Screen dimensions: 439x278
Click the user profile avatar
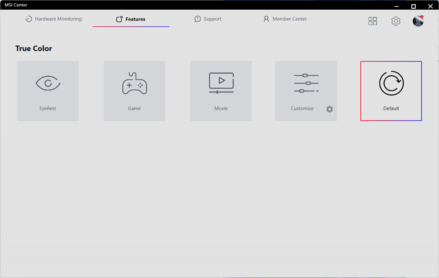point(418,21)
